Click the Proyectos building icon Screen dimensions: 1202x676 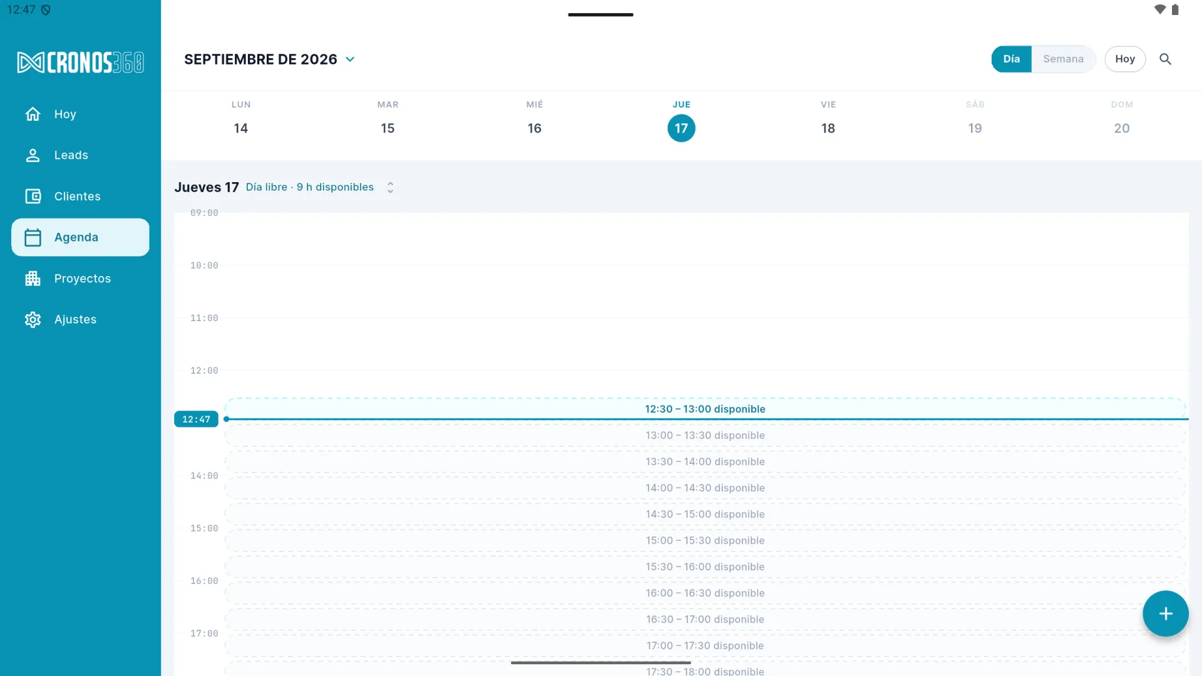33,279
